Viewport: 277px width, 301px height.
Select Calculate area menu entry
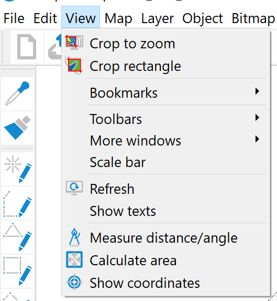pyautogui.click(x=165, y=261)
